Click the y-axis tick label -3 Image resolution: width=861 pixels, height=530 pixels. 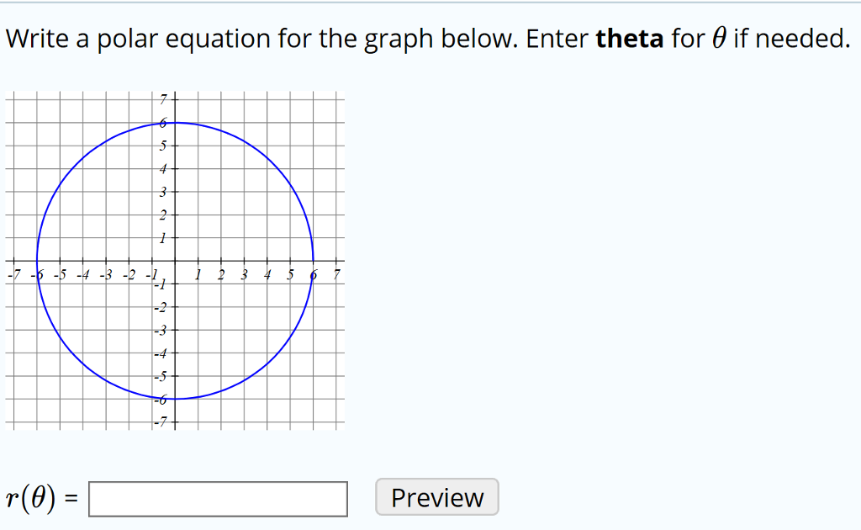[162, 330]
